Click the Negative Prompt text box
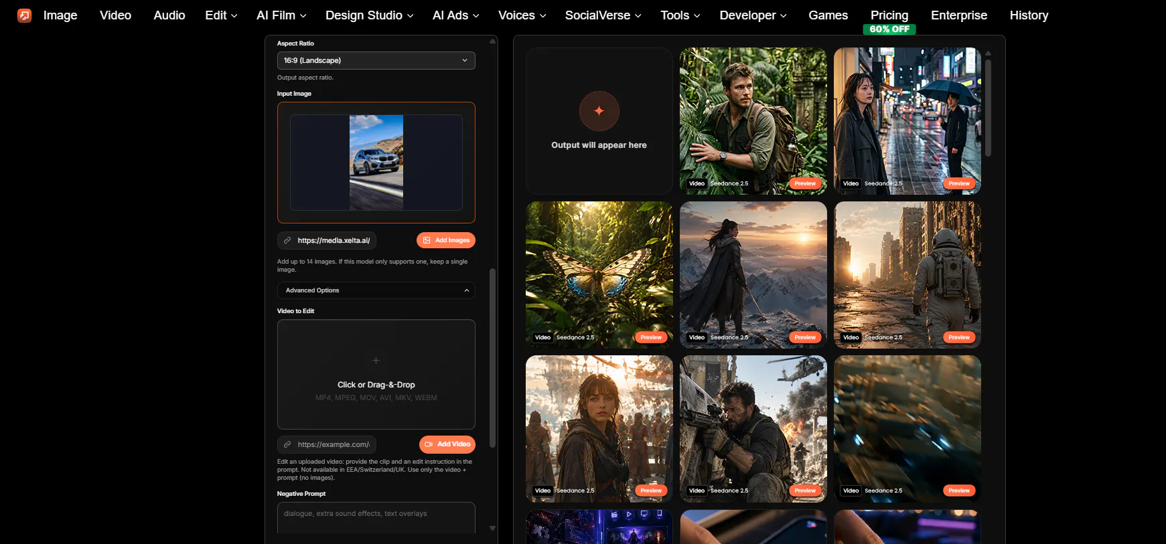The width and height of the screenshot is (1166, 544). [x=376, y=518]
